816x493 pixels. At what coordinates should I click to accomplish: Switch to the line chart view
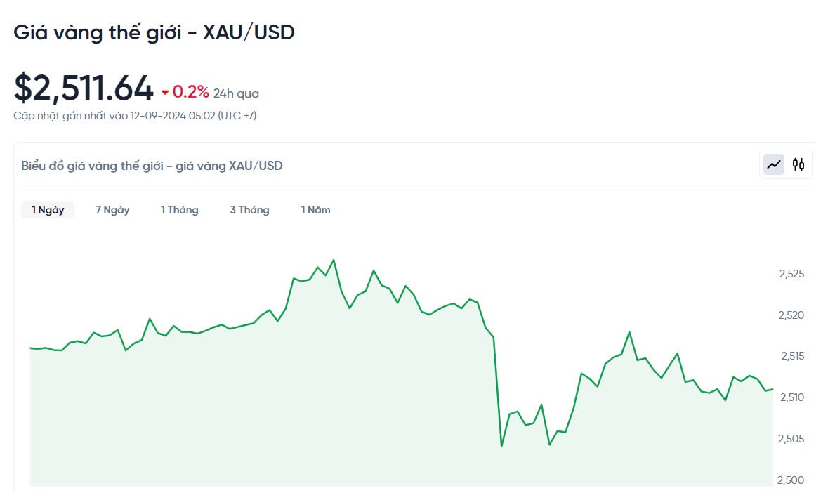pos(774,165)
